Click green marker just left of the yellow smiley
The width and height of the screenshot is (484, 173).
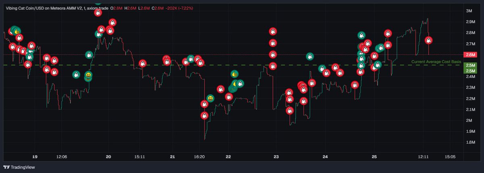[x=76, y=75]
